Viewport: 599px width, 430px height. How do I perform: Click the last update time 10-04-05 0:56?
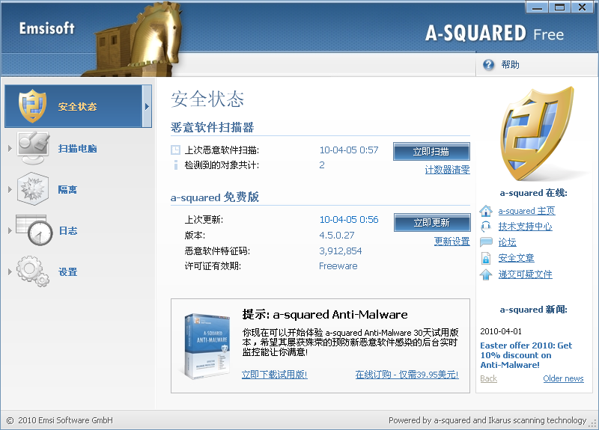(348, 219)
